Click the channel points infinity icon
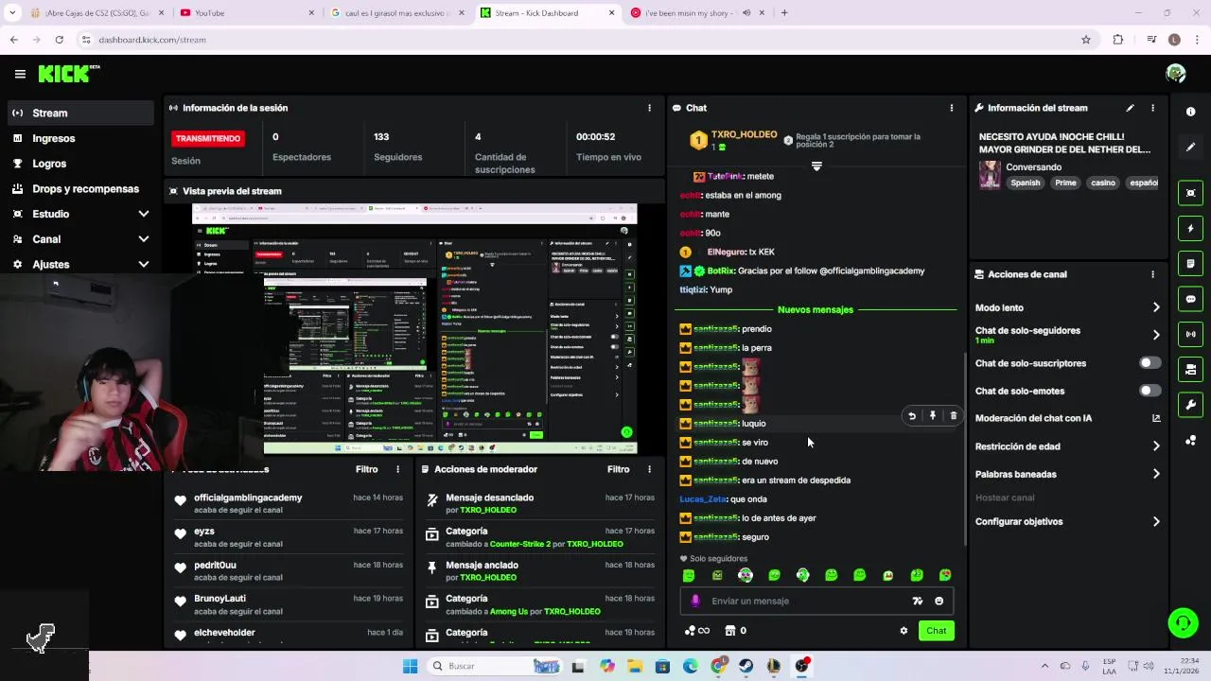Image resolution: width=1211 pixels, height=681 pixels. click(696, 631)
